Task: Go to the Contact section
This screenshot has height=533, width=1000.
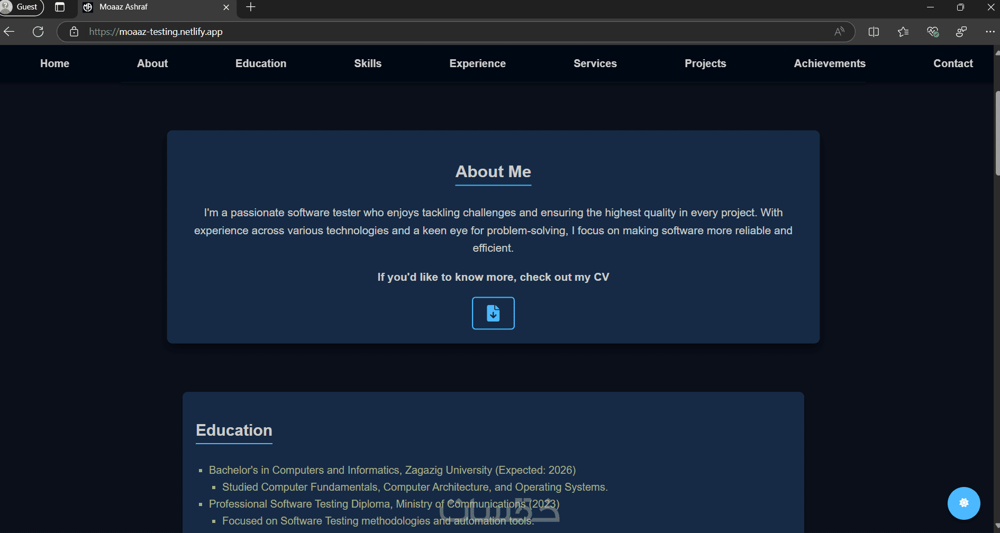Action: pyautogui.click(x=953, y=63)
